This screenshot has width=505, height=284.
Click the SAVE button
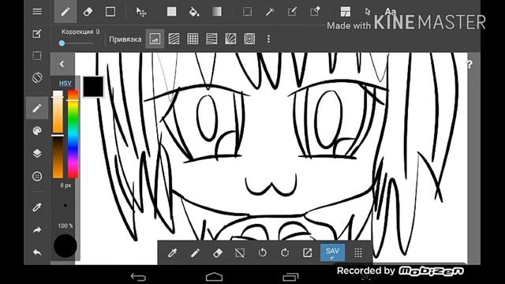[332, 252]
